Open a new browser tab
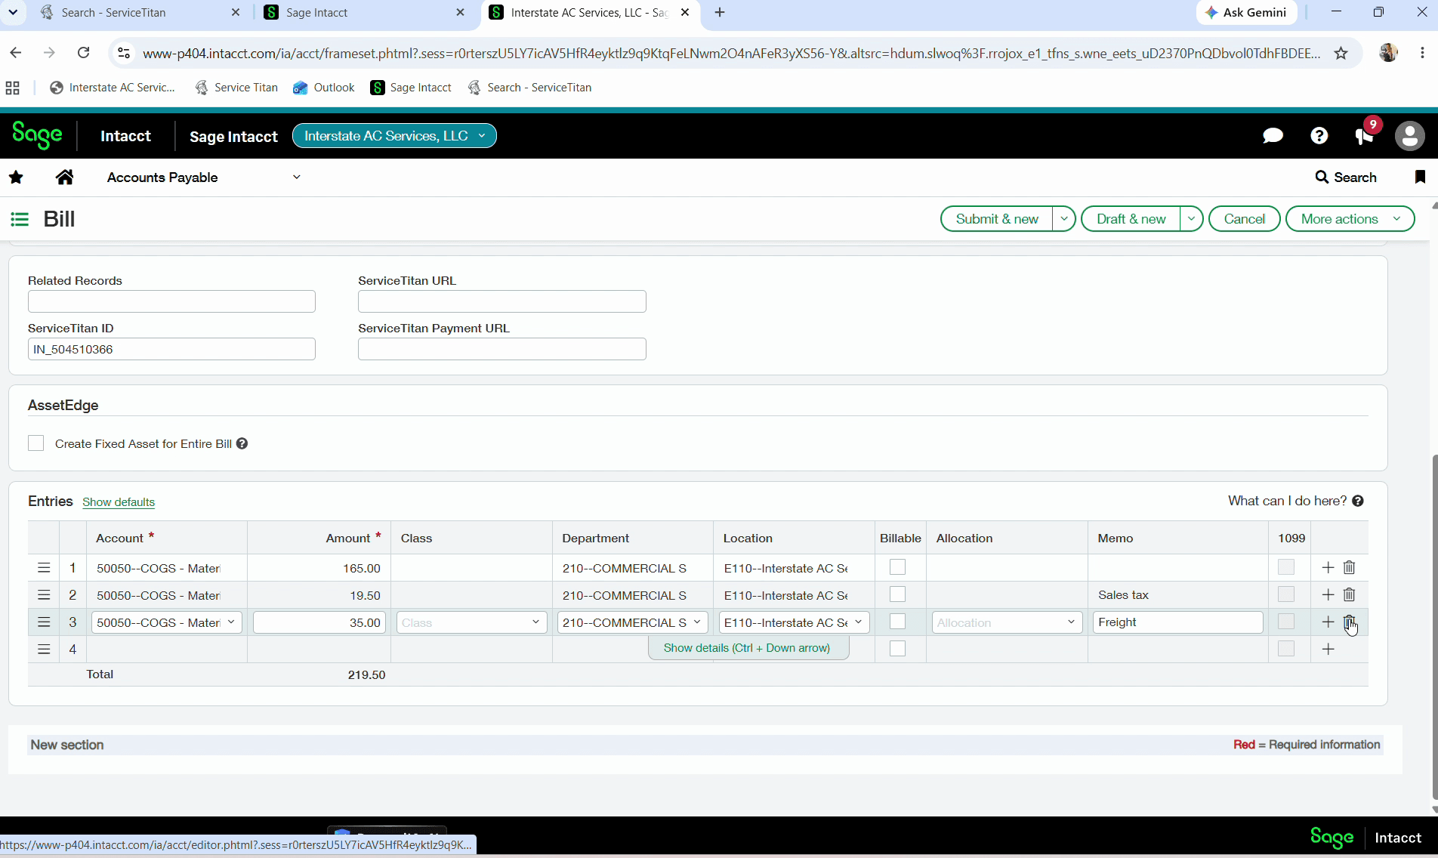Screen dimensions: 1438x858 (720, 13)
